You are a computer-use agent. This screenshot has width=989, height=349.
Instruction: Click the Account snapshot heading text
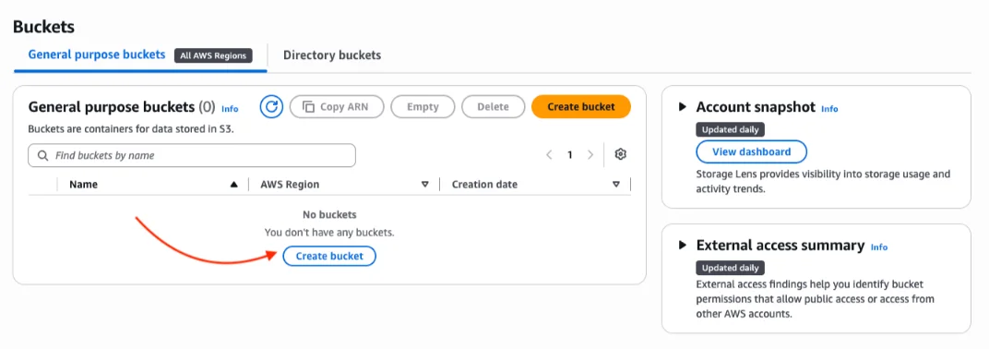tap(756, 107)
